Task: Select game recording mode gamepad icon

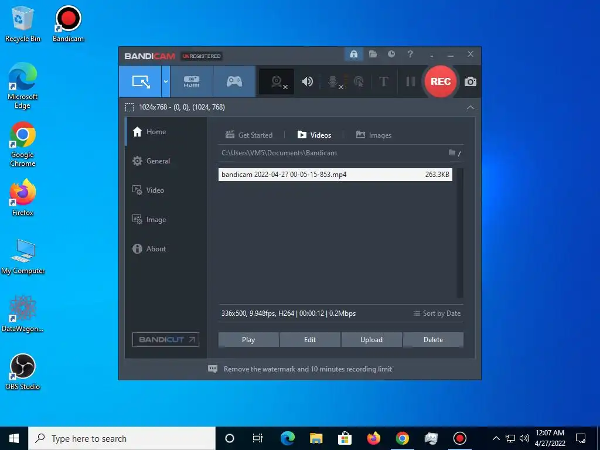Action: point(234,81)
